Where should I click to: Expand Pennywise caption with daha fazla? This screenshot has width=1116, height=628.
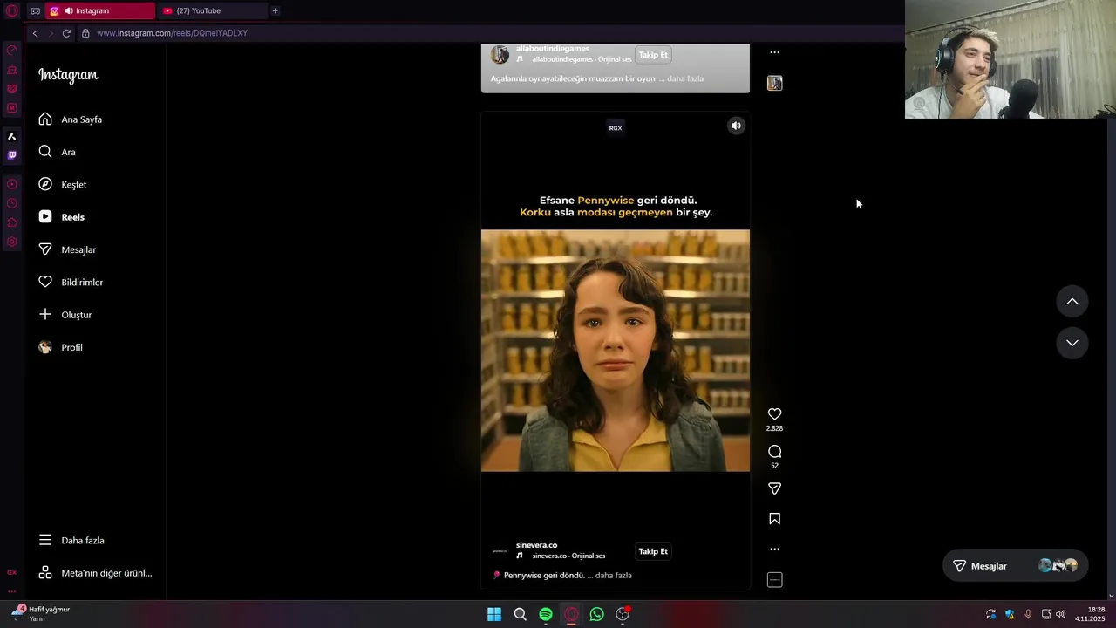pyautogui.click(x=614, y=576)
